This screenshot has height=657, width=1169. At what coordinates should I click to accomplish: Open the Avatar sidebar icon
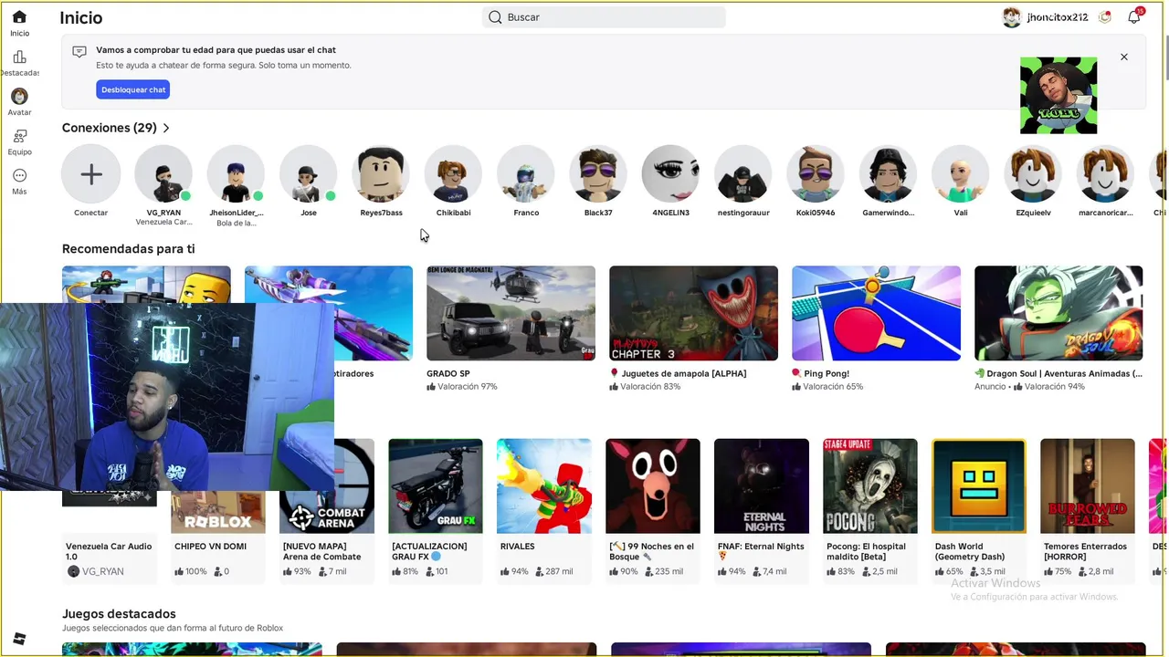tap(19, 96)
